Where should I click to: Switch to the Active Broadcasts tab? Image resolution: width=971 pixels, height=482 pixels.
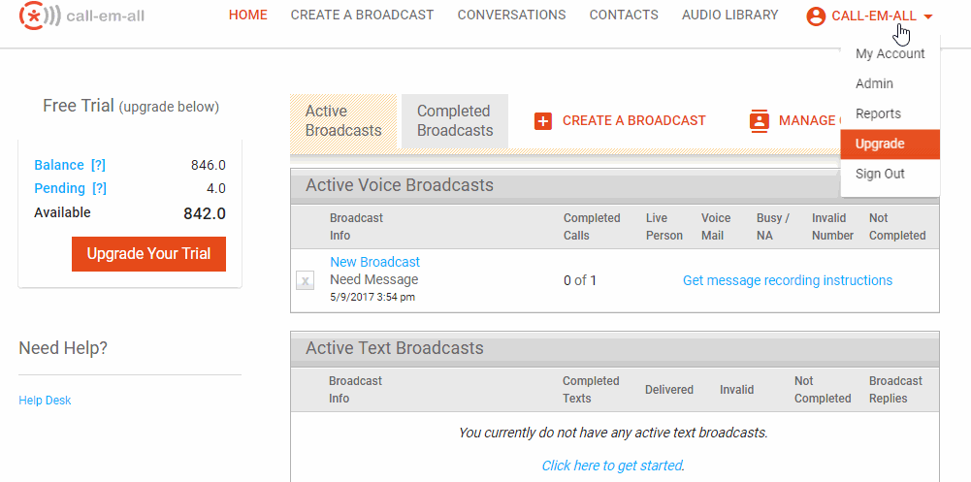point(343,121)
